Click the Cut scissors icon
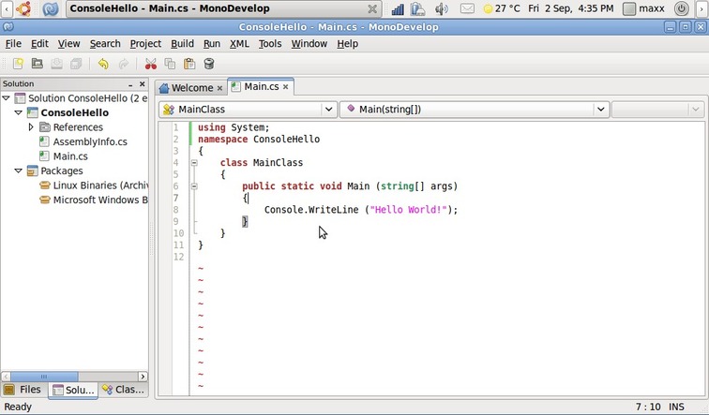 151,64
